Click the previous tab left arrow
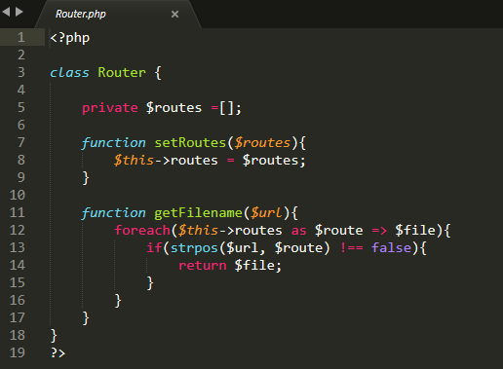The width and height of the screenshot is (503, 369). (6, 12)
